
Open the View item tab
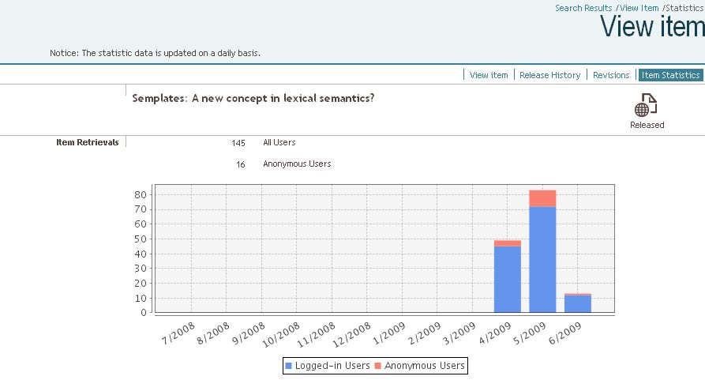coord(489,75)
